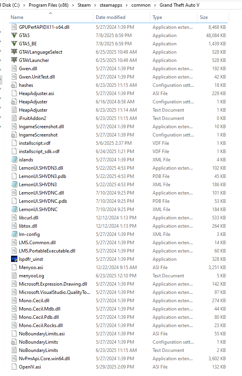Screen dimensions: 242x376
Task: Select the Gwen.UnitTest.dll file name
Action: [37, 77]
